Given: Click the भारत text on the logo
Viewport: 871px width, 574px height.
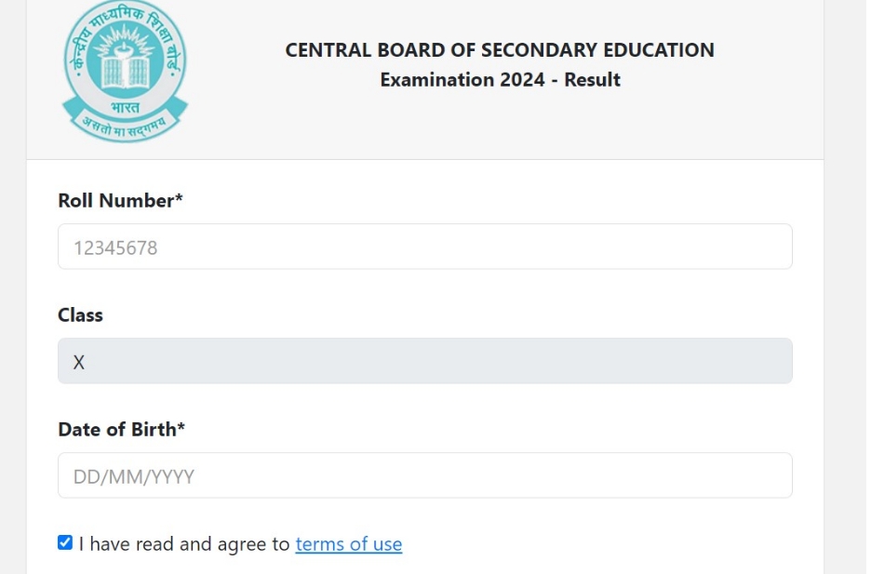Looking at the screenshot, I should [125, 107].
